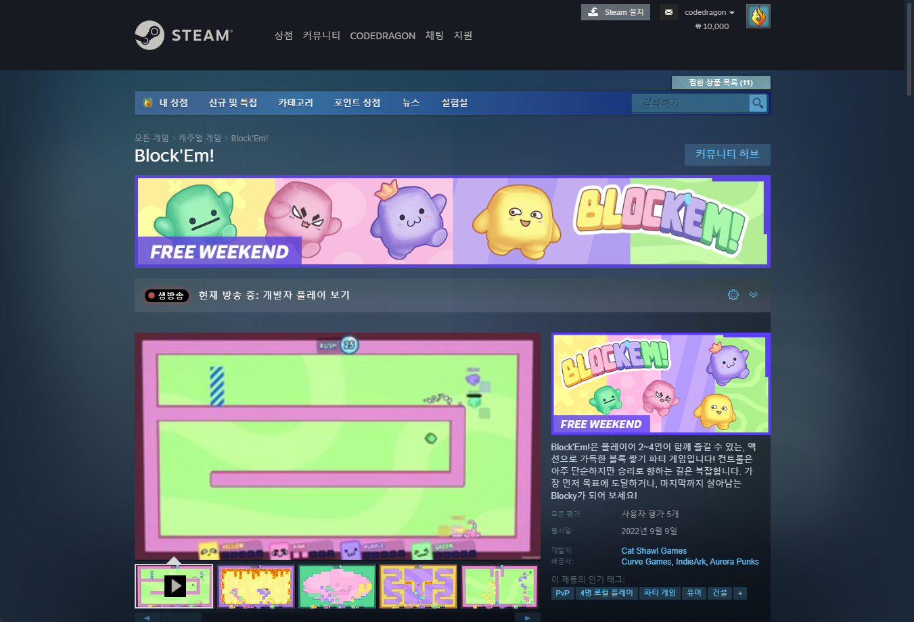Select the yellow maze level screenshot thumbnail

pyautogui.click(x=418, y=586)
